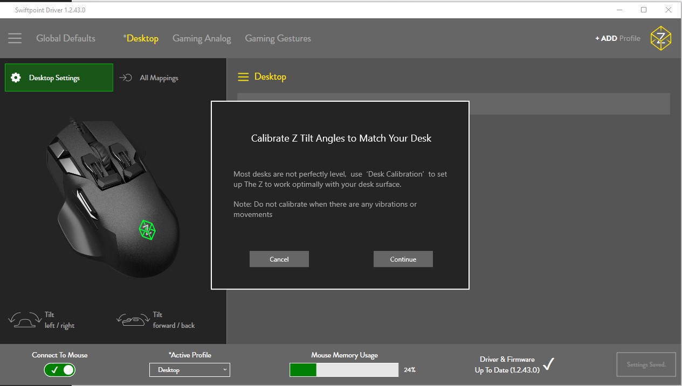
Task: Click the mouse product image
Action: pos(113,196)
